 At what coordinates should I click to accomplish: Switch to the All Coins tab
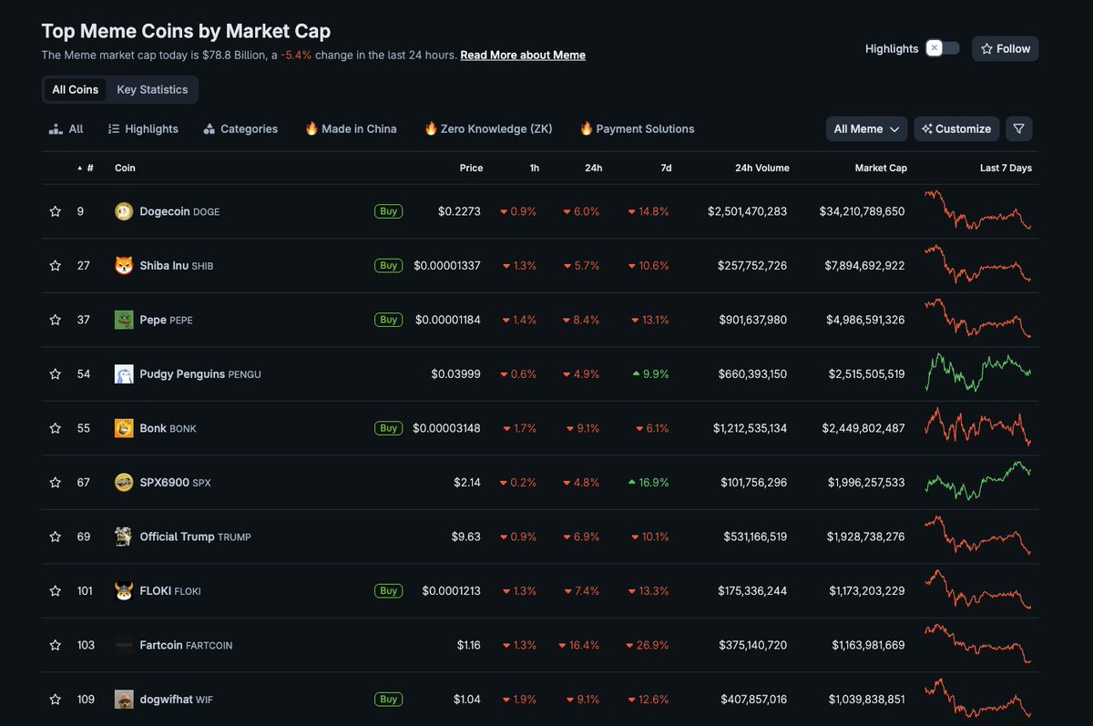[x=76, y=89]
